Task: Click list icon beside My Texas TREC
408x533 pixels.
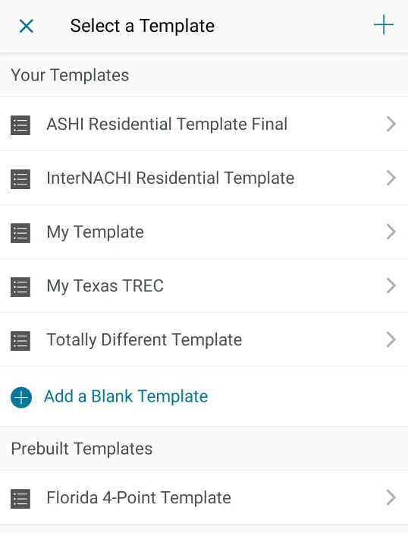Action: [x=20, y=287]
